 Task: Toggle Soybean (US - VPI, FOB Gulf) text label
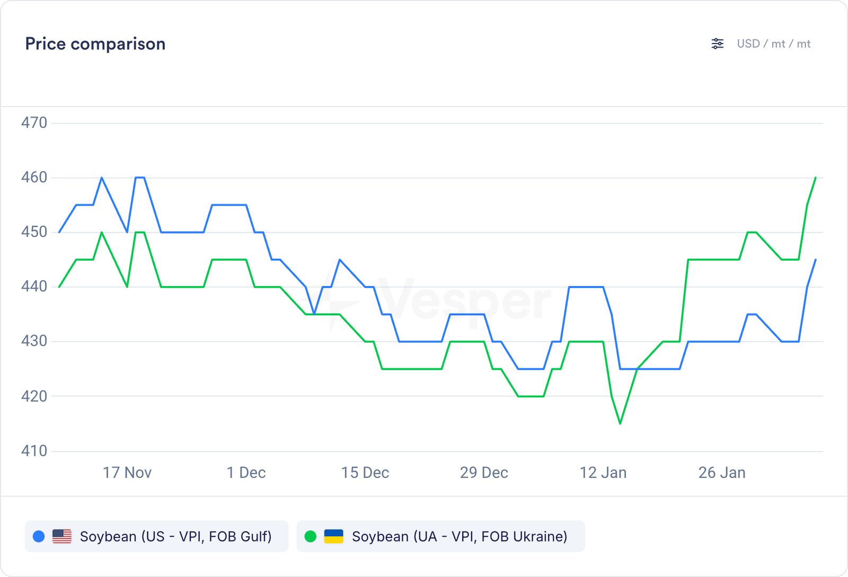175,537
